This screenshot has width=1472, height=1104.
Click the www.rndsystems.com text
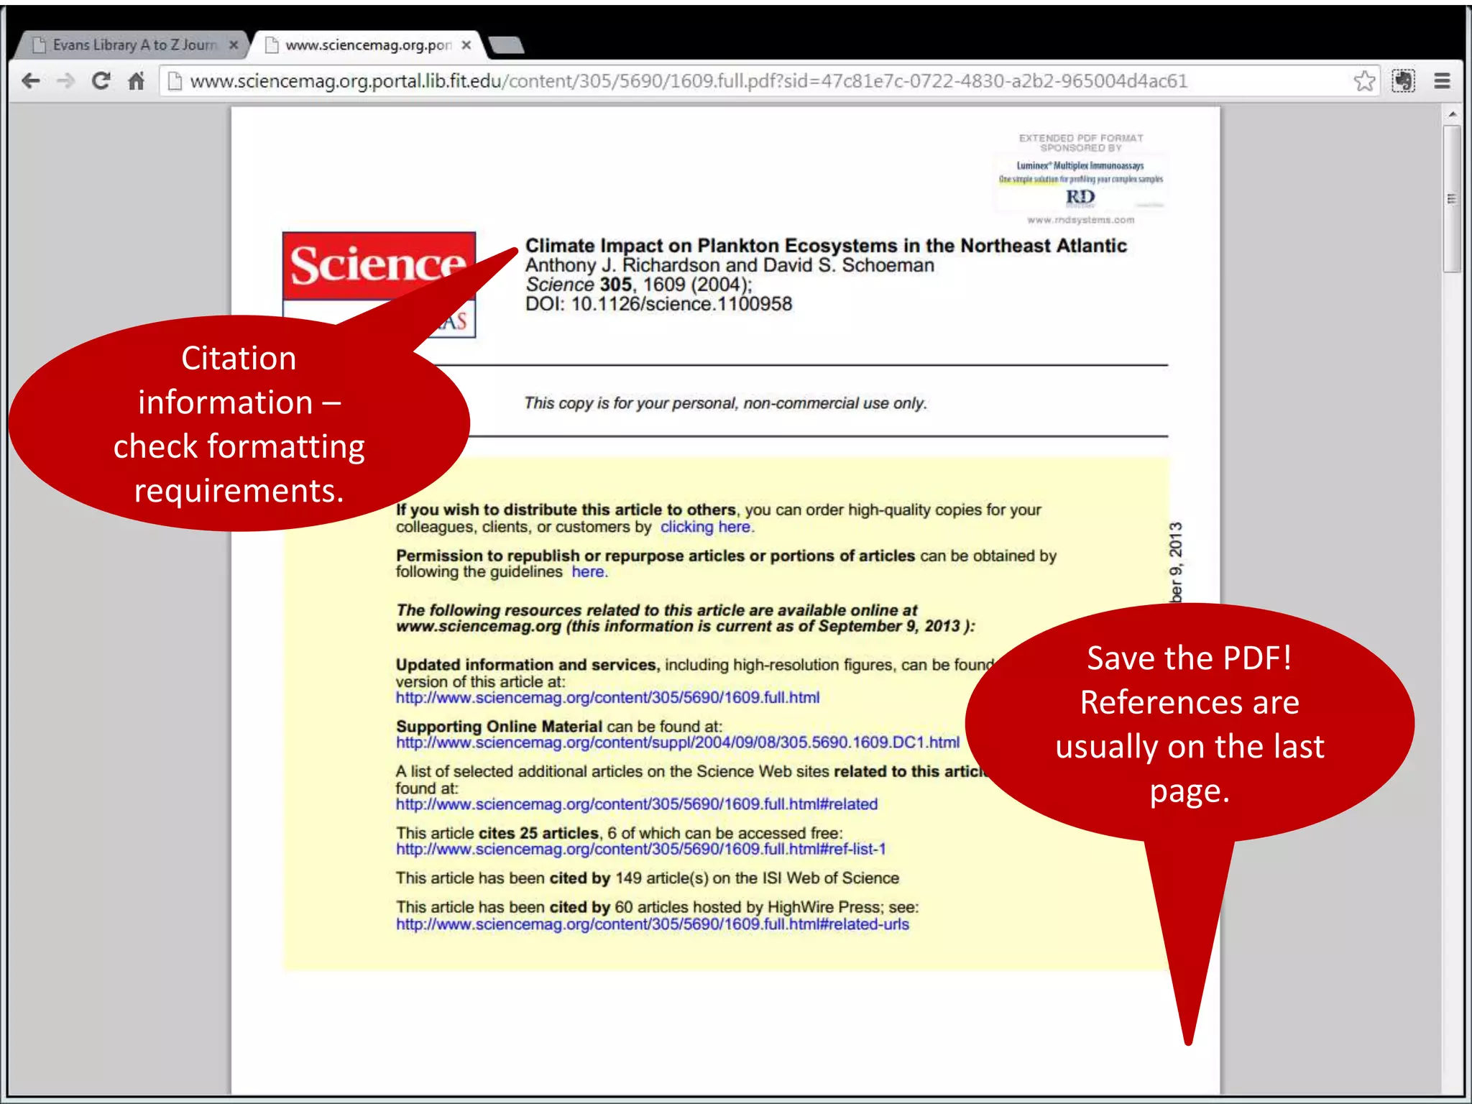[1080, 220]
